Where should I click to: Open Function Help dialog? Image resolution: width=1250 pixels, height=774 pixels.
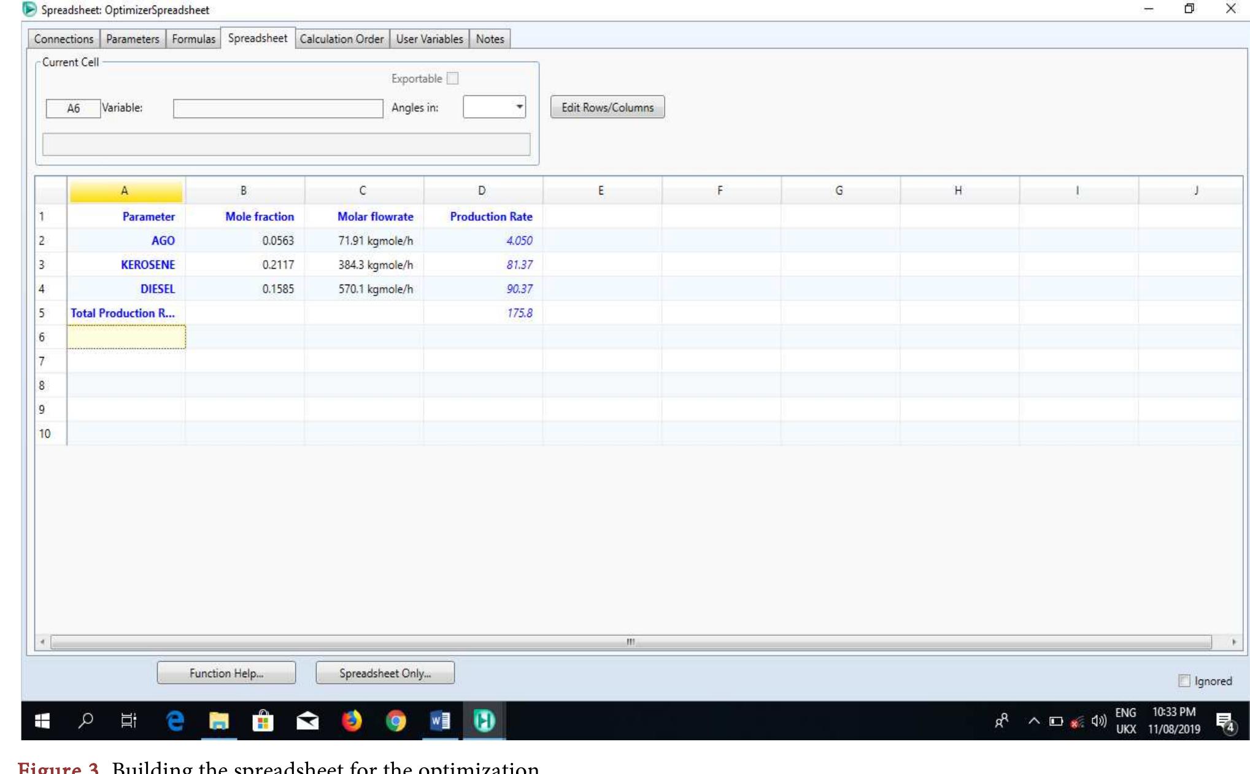coord(226,673)
